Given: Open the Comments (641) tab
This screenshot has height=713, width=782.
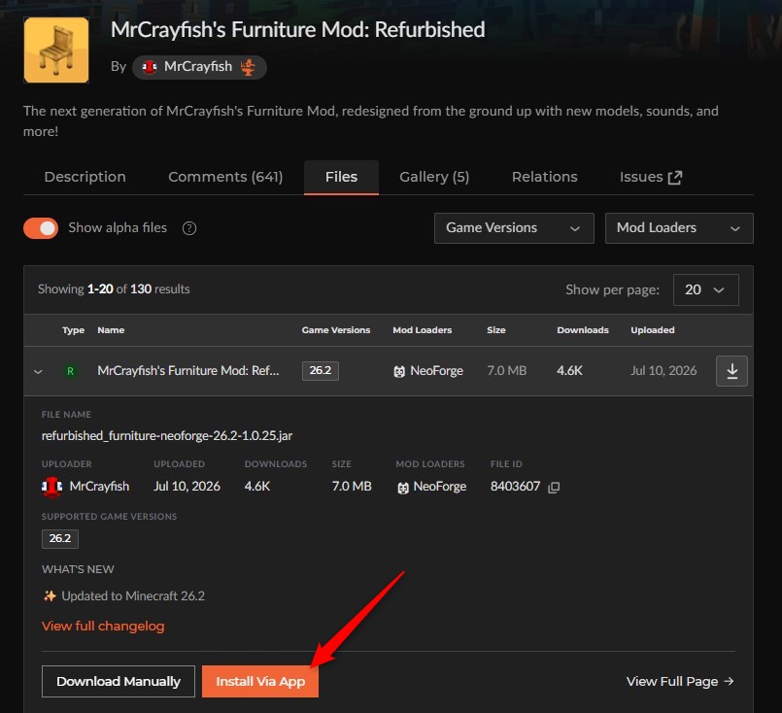Looking at the screenshot, I should coord(225,177).
